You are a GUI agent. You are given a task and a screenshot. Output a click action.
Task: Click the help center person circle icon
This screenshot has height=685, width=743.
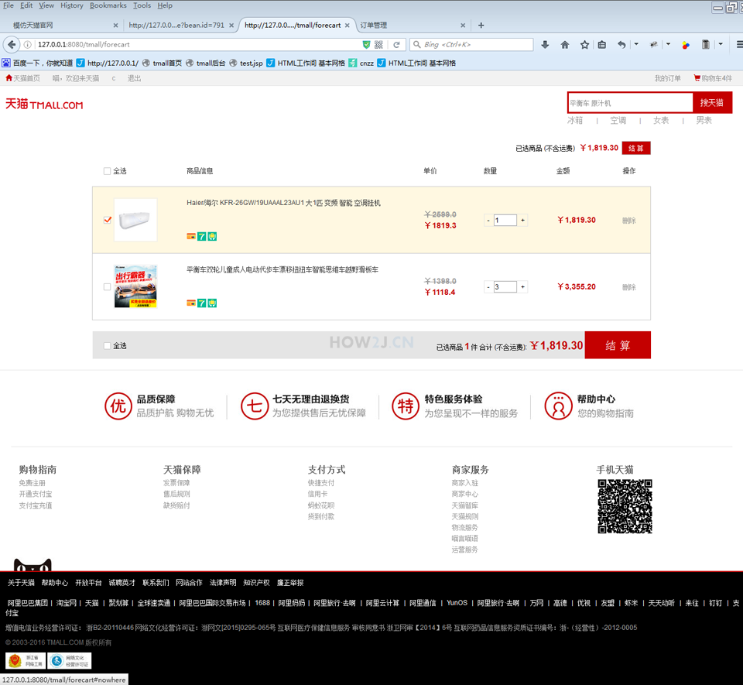point(559,406)
